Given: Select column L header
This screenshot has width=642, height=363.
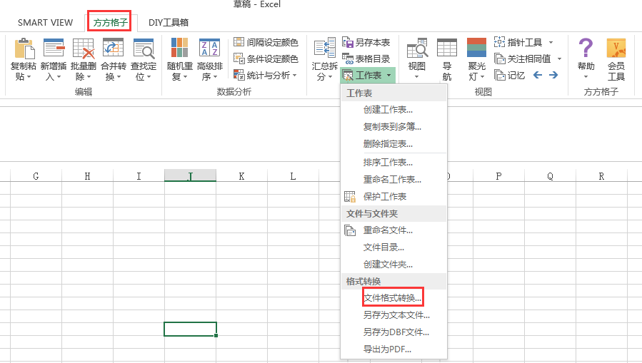Looking at the screenshot, I should 294,176.
